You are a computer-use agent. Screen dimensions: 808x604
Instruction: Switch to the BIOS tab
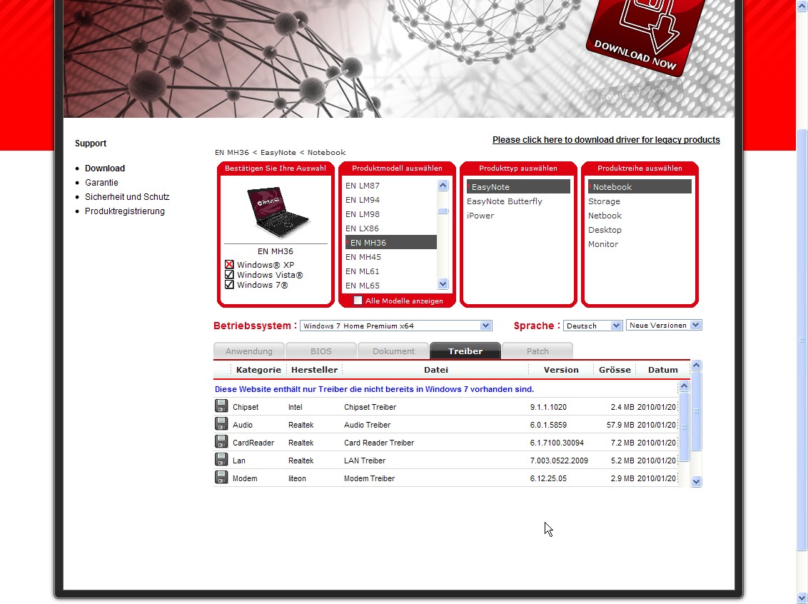tap(321, 351)
